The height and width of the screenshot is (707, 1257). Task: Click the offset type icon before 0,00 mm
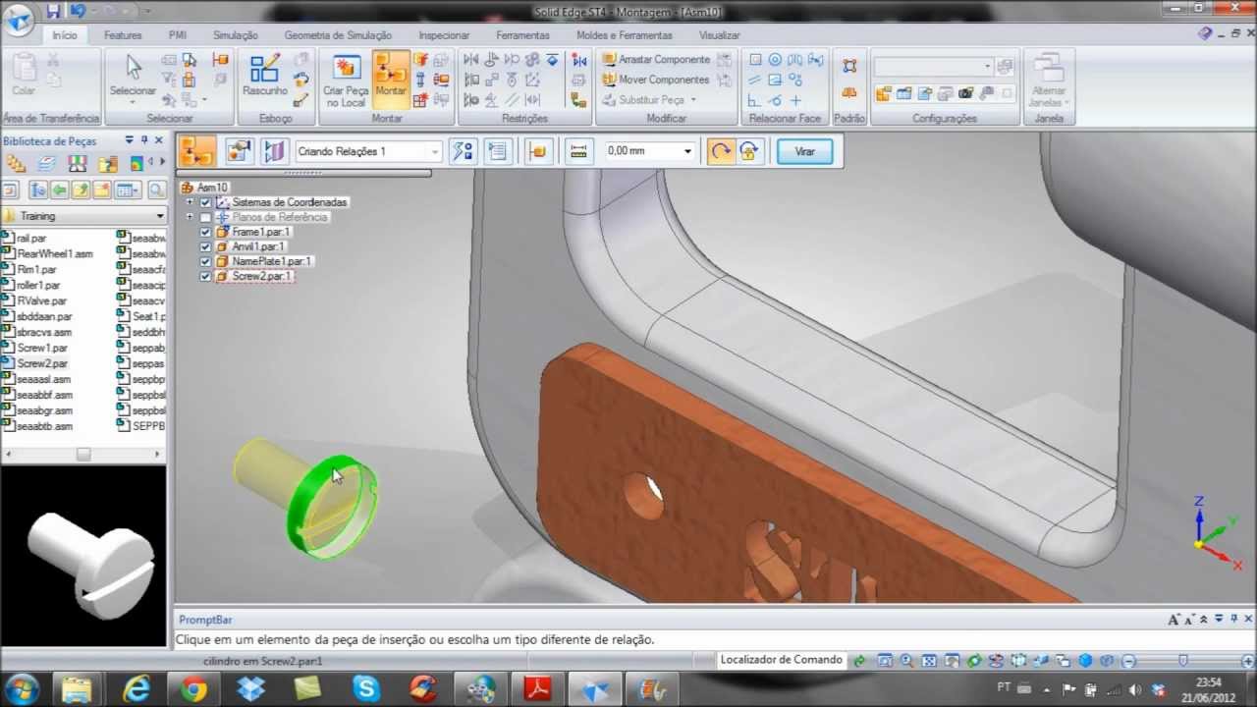[578, 151]
